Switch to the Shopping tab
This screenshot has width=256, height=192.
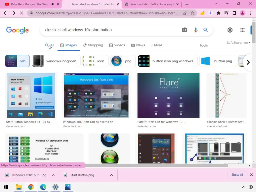pos(93,45)
